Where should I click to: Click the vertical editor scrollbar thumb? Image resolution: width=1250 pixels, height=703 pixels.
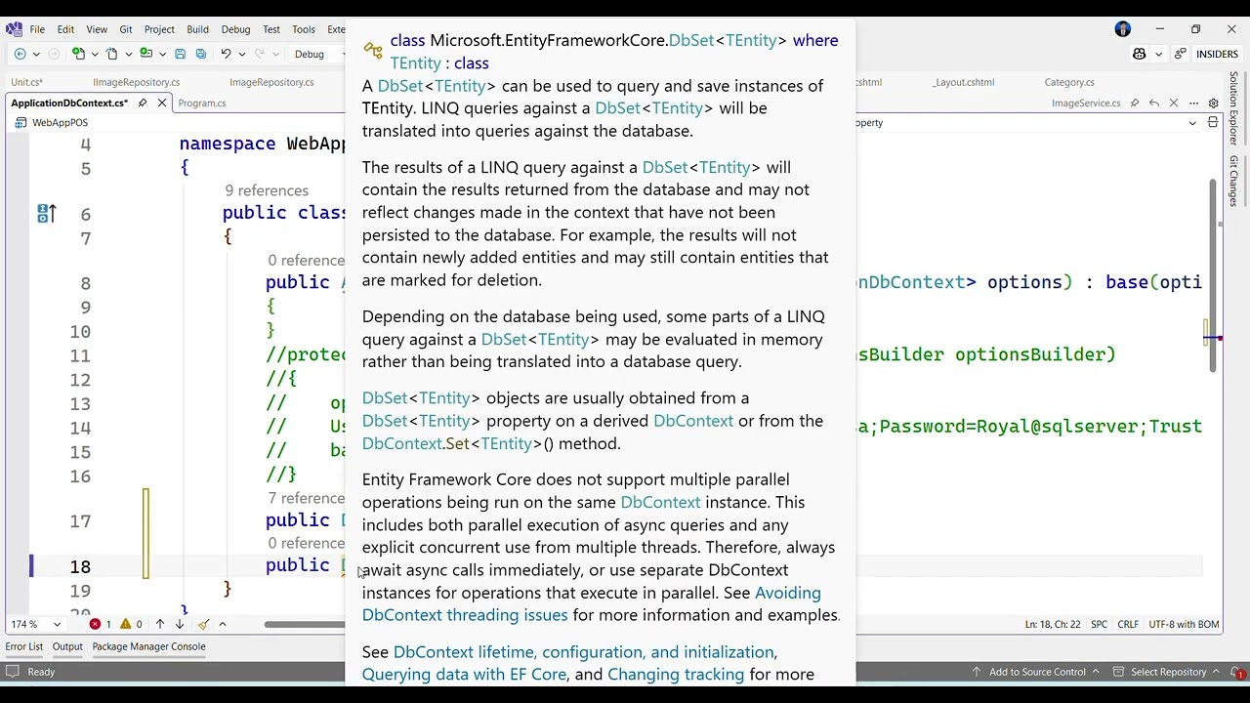1213,275
